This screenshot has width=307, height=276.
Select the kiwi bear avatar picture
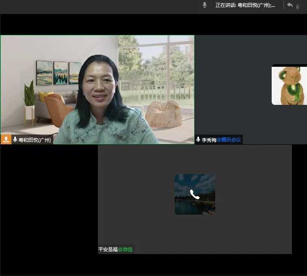pos(289,85)
